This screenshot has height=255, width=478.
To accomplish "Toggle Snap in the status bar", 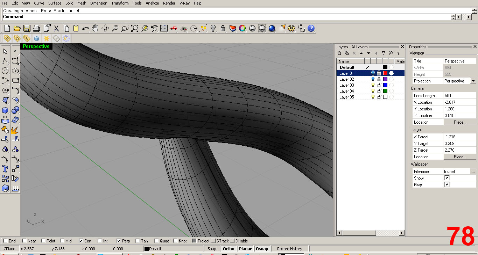I will point(212,249).
